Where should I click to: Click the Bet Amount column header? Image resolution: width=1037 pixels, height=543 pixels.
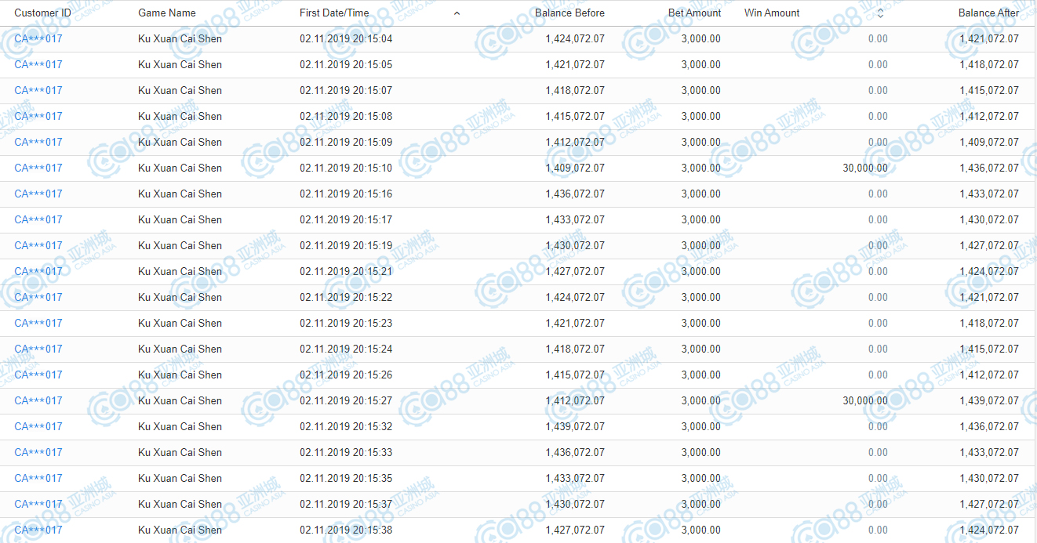[695, 13]
